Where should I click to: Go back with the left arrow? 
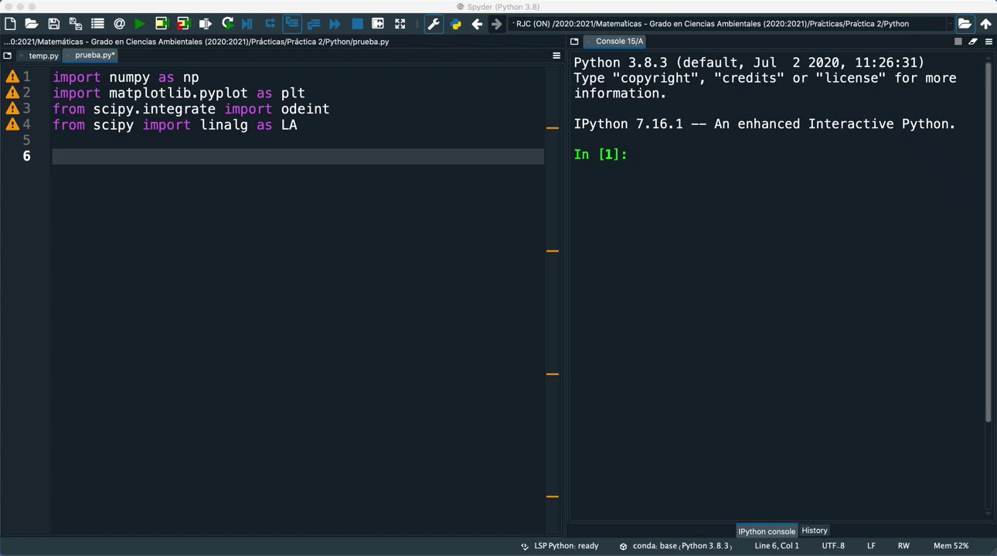[477, 24]
